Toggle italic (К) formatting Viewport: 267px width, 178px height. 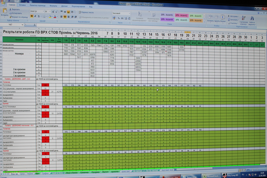click(x=35, y=16)
